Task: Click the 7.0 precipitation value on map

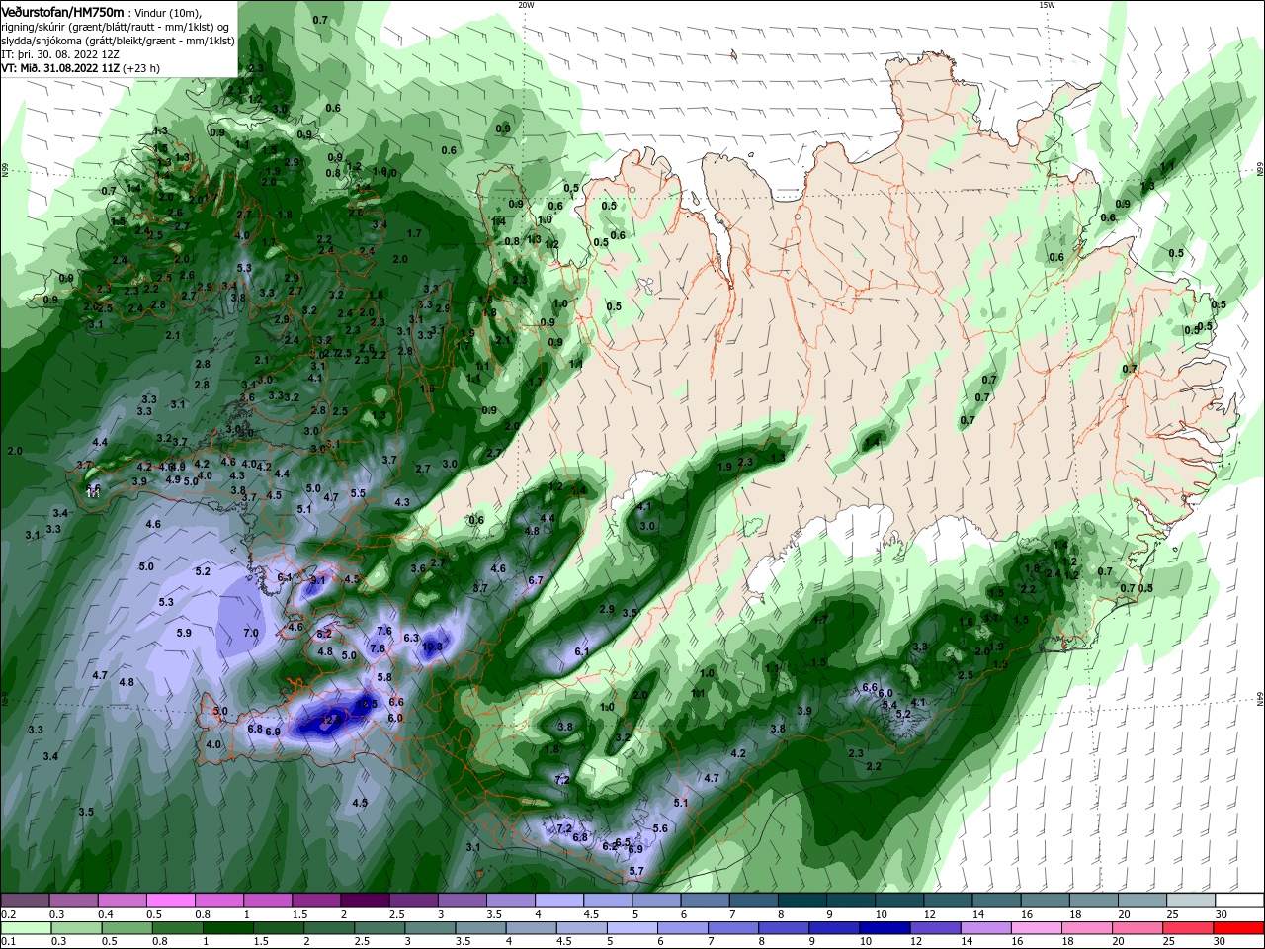Action: pyautogui.click(x=251, y=633)
